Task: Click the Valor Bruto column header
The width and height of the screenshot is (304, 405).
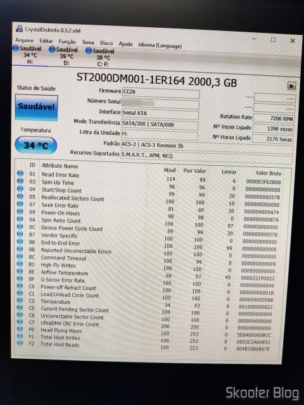Action: (x=269, y=173)
